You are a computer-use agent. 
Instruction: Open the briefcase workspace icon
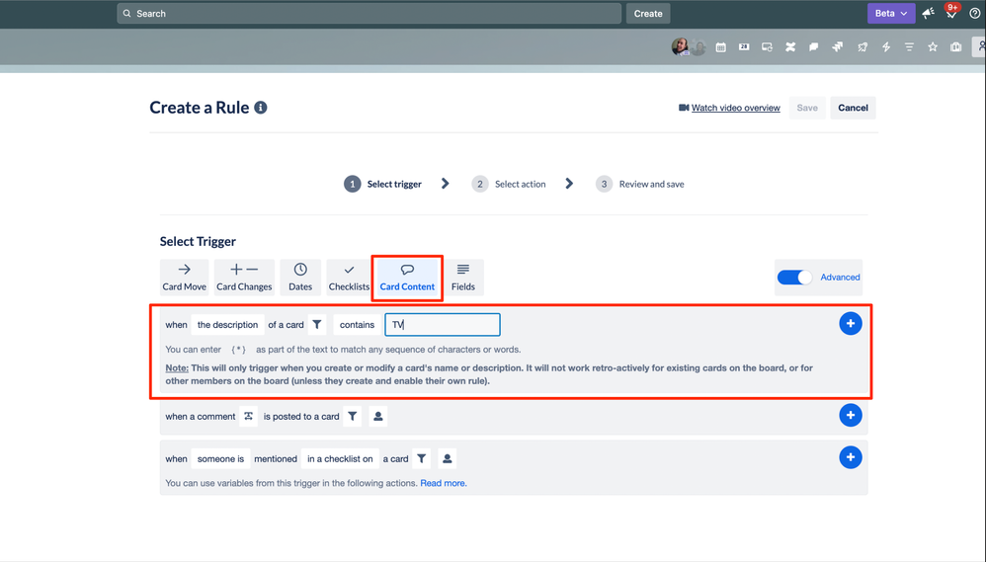click(955, 47)
